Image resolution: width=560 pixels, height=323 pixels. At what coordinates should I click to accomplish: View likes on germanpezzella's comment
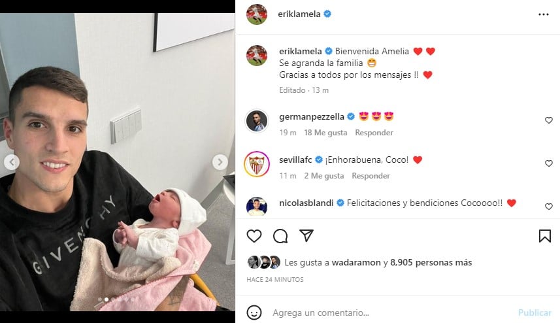[x=325, y=133]
